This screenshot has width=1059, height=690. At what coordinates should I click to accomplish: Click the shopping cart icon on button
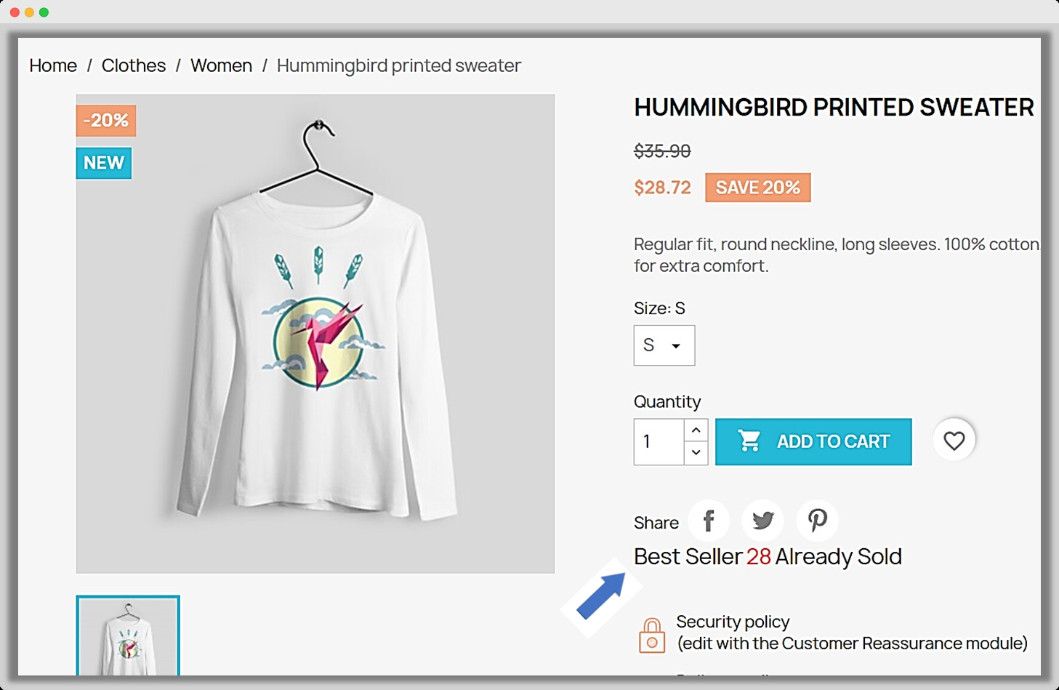[749, 441]
